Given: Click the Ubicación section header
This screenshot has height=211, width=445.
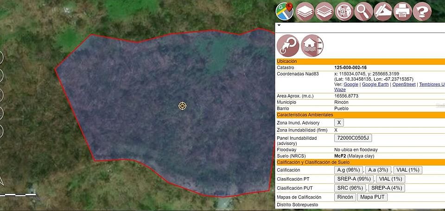Looking at the screenshot, I should click(361, 62).
